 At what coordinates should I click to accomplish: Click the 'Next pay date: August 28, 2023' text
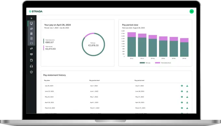133,28
